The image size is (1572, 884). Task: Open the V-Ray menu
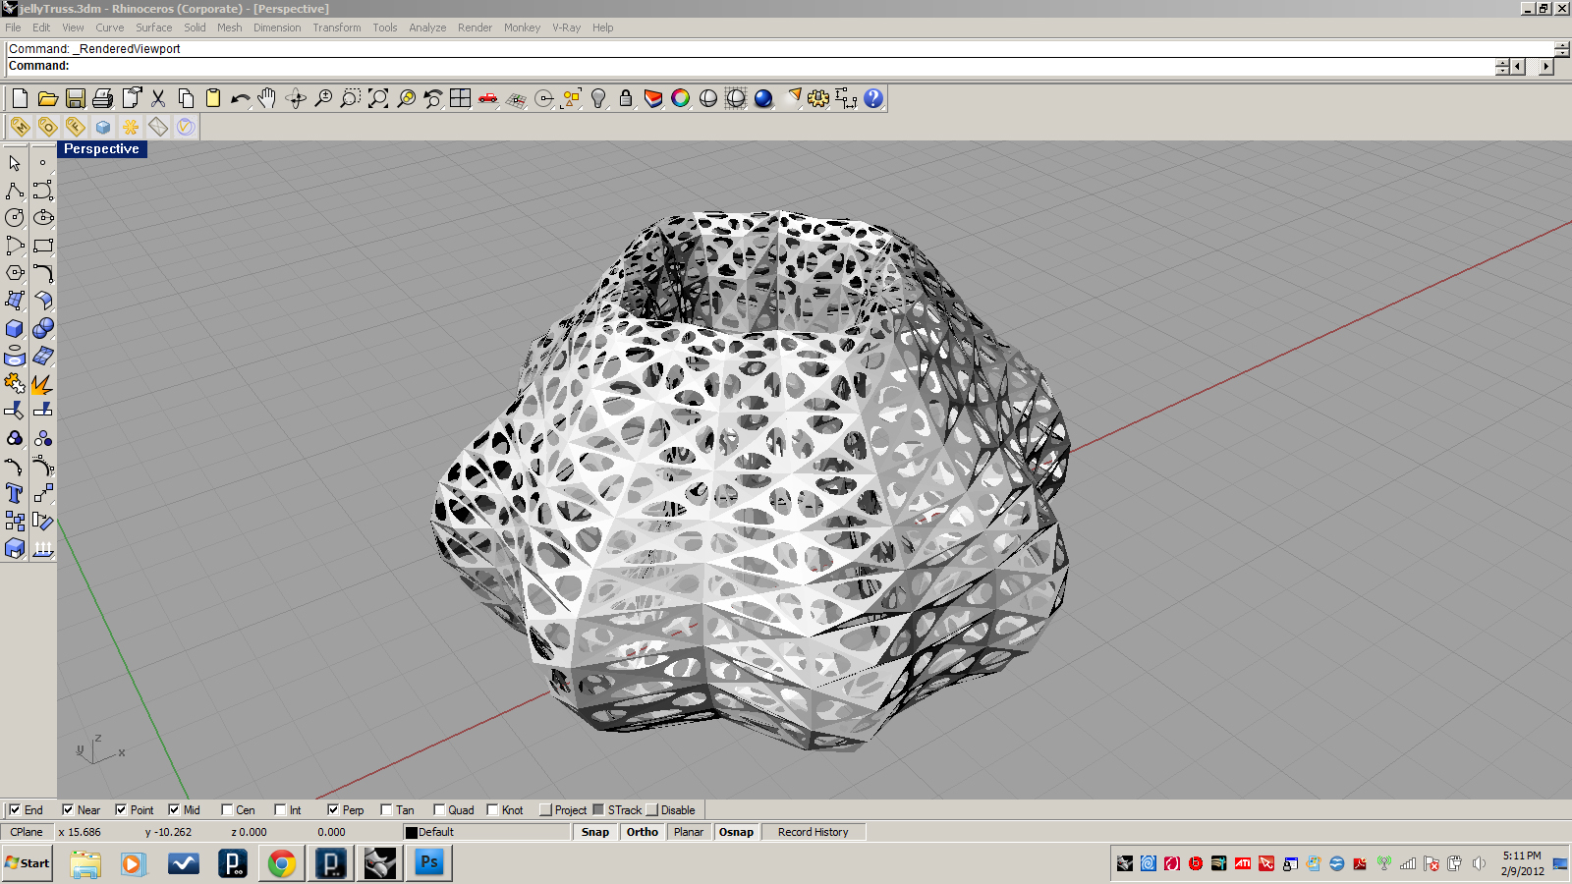click(566, 28)
